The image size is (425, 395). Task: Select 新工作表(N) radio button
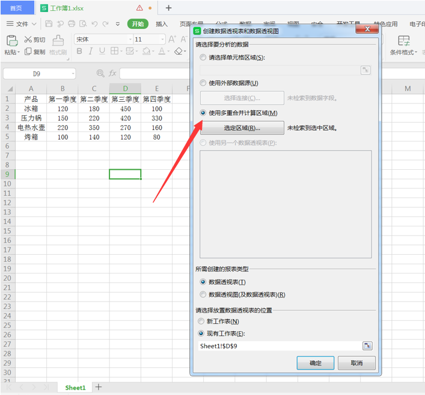click(x=201, y=321)
